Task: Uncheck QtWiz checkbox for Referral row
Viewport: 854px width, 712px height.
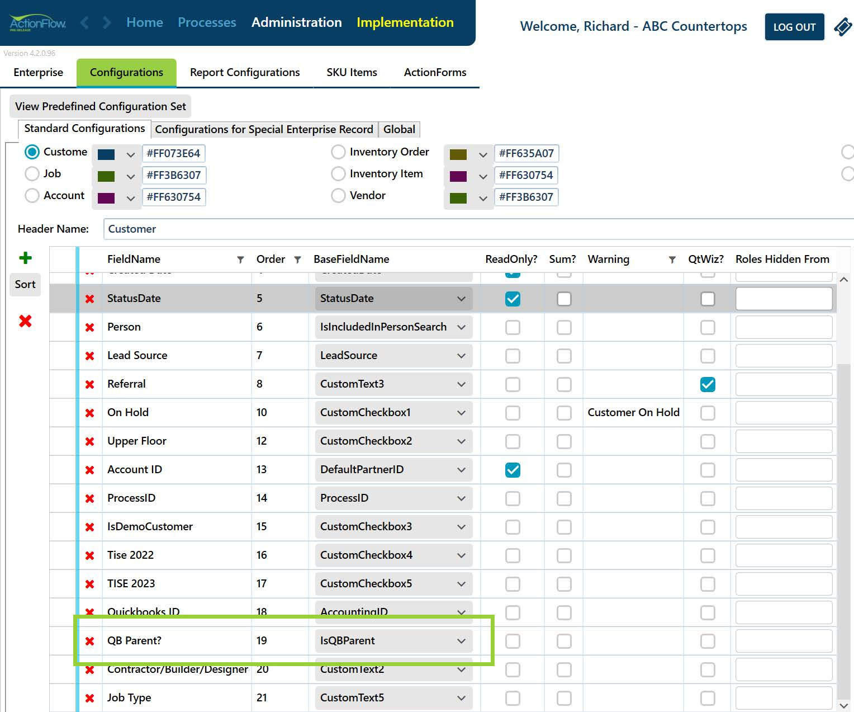Action: (x=708, y=384)
